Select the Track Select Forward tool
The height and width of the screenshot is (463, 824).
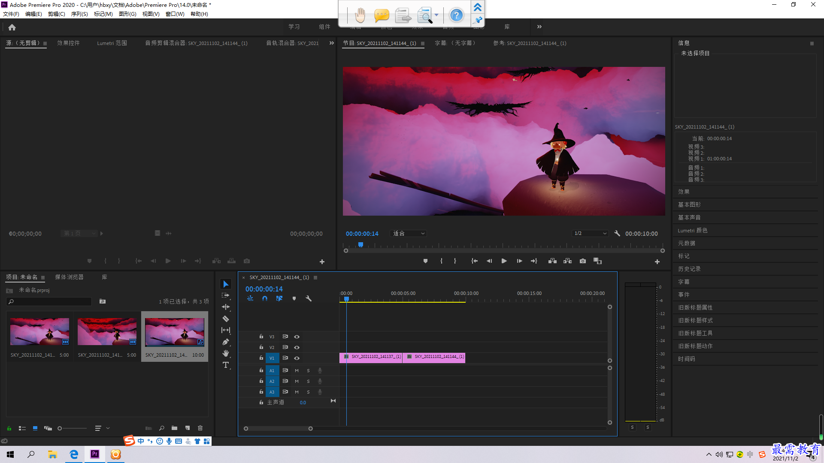(226, 296)
